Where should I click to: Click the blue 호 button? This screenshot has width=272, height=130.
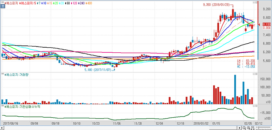coord(3,6)
